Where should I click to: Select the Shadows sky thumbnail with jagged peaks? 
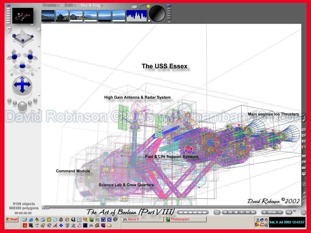(x=62, y=16)
